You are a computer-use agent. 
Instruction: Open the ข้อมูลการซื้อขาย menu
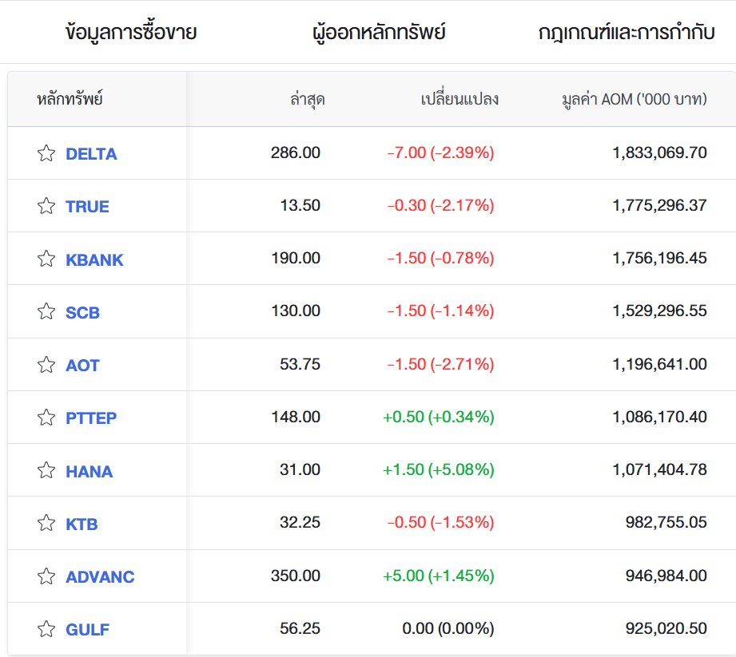tap(131, 33)
